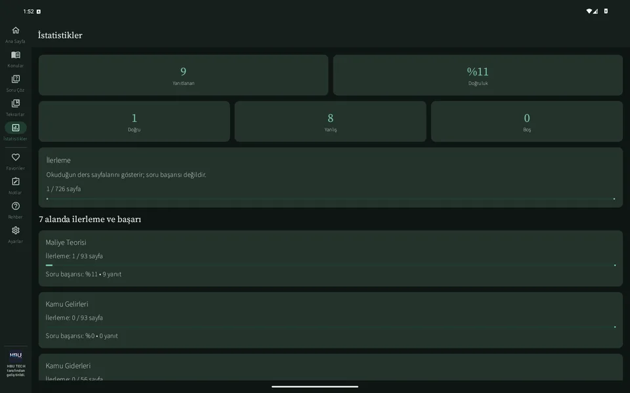
Task: Click the İstatistikler page title
Action: (60, 35)
